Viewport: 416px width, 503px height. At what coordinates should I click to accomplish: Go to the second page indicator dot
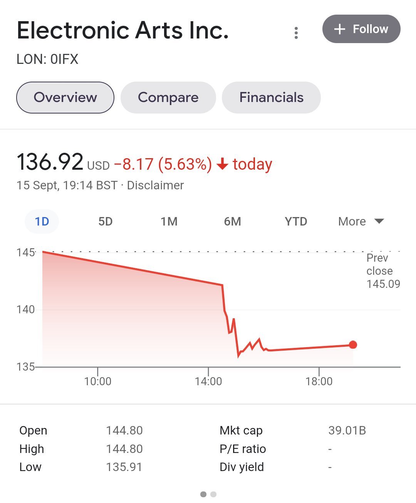[214, 494]
